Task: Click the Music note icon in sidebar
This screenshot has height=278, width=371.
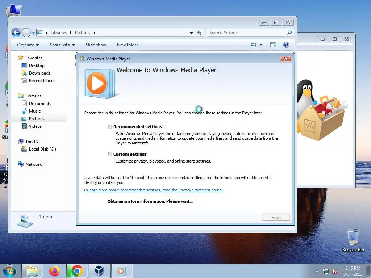Action: pyautogui.click(x=24, y=111)
